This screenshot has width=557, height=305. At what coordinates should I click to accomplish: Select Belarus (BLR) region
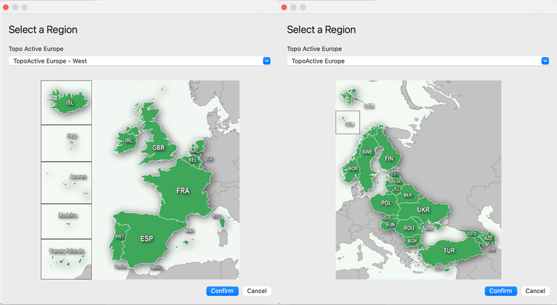(x=408, y=195)
